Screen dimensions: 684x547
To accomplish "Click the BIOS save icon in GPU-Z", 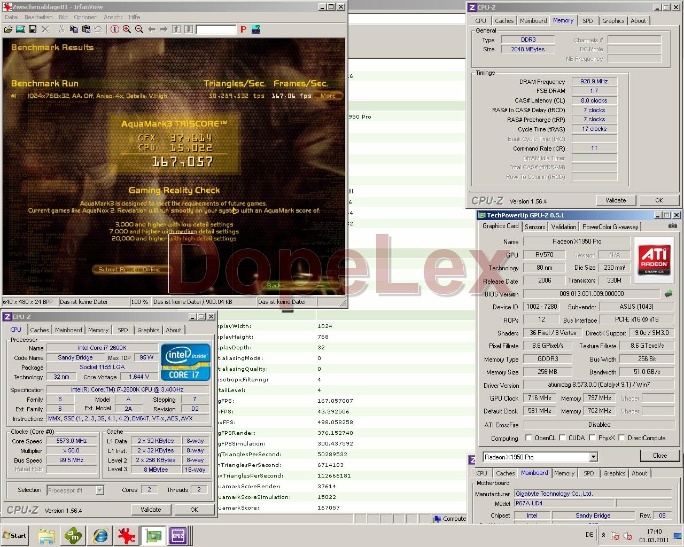I will [x=668, y=293].
